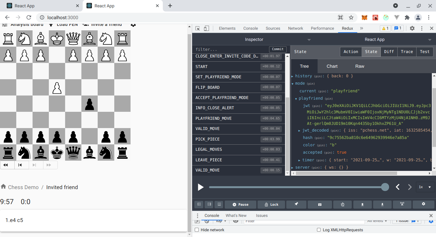Enable the Hide network checkbox
Image resolution: width=436 pixels, height=237 pixels.
point(197,230)
